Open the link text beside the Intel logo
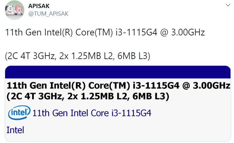Image resolution: width=234 pixels, height=143 pixels. tap(92, 113)
